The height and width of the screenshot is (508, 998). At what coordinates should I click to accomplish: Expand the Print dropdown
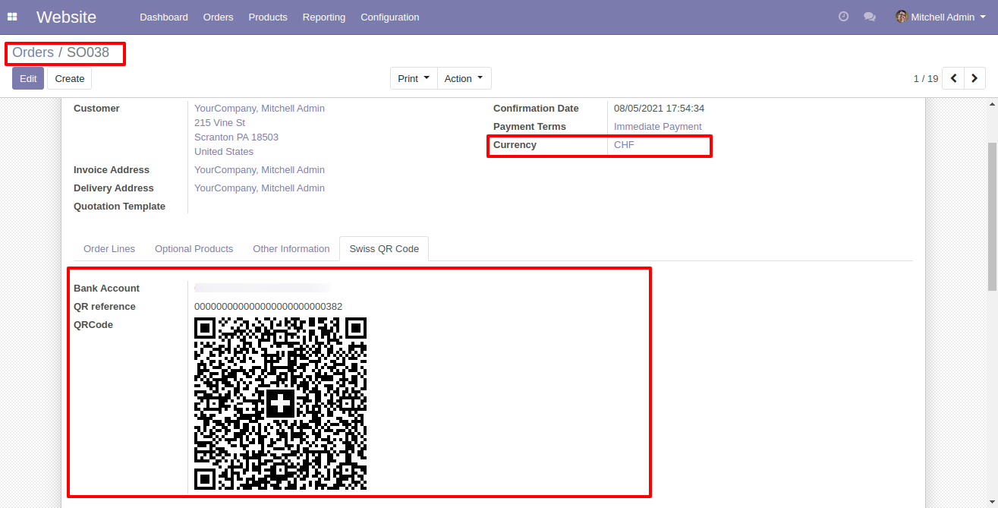(414, 78)
